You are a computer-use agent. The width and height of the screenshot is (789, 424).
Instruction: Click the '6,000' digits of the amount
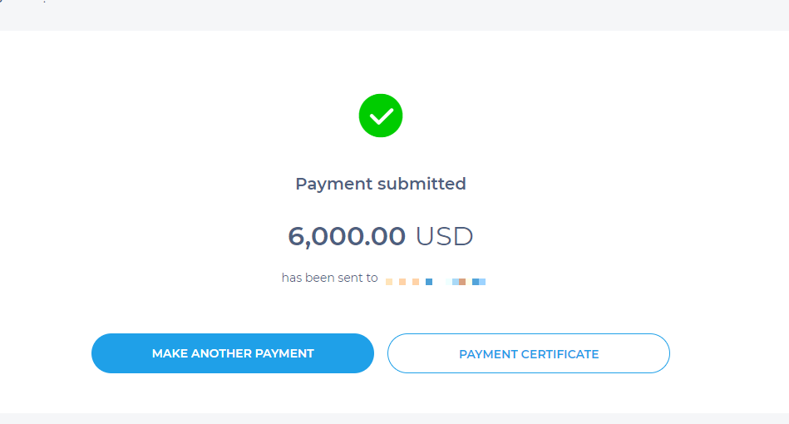tap(324, 236)
